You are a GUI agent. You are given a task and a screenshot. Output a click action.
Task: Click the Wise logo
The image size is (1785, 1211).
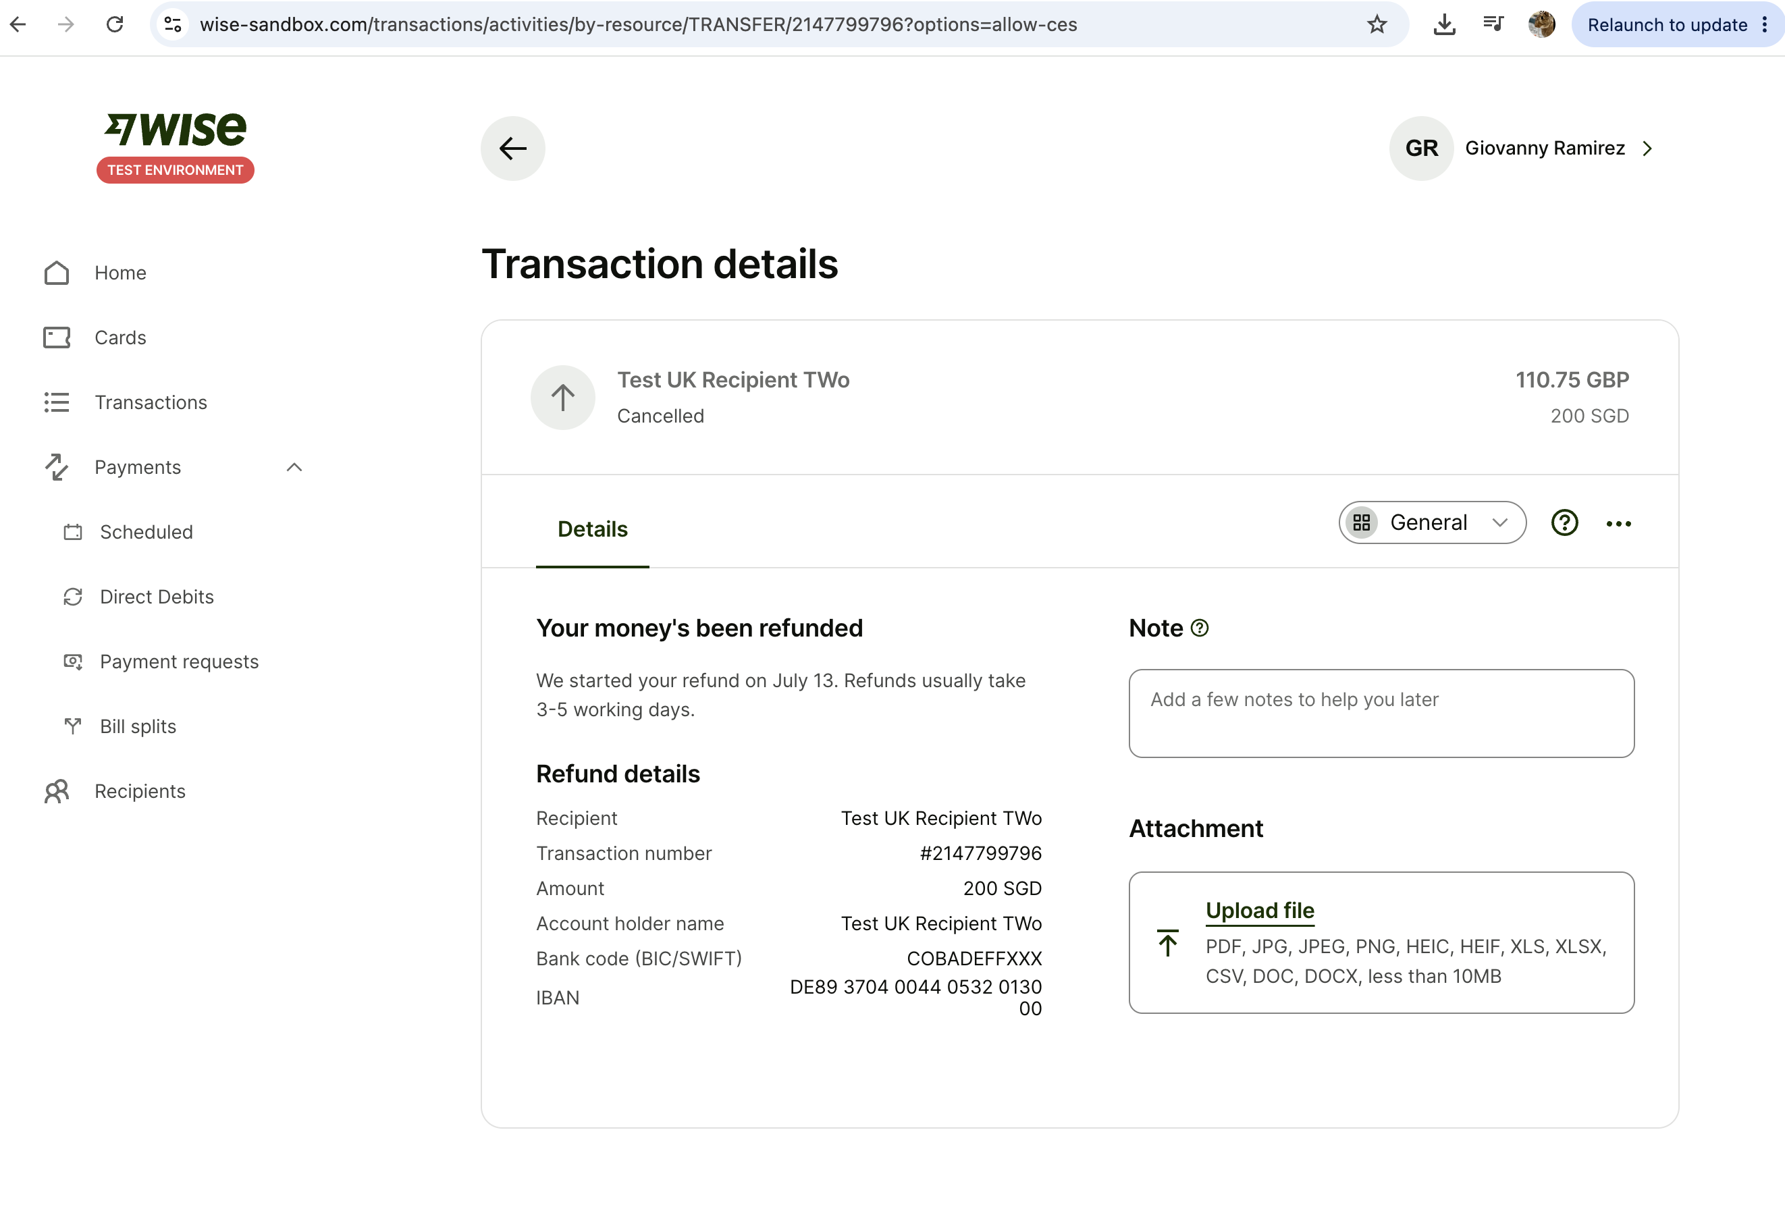tap(175, 128)
